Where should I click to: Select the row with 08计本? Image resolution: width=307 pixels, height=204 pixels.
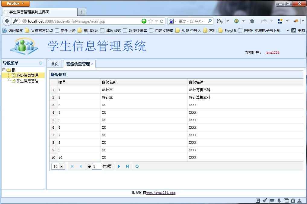tap(176, 90)
